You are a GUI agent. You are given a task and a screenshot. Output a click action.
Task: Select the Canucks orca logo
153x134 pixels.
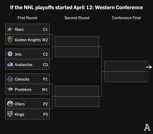[x=10, y=79]
